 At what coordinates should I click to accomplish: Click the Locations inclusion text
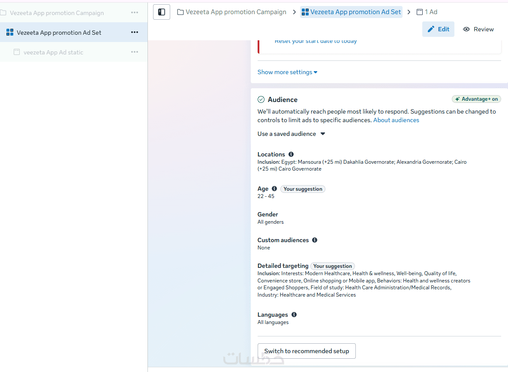[362, 165]
